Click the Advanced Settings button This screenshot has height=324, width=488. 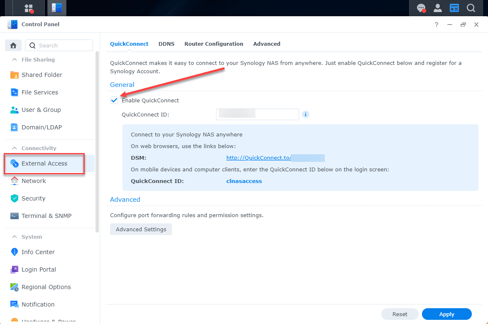141,229
